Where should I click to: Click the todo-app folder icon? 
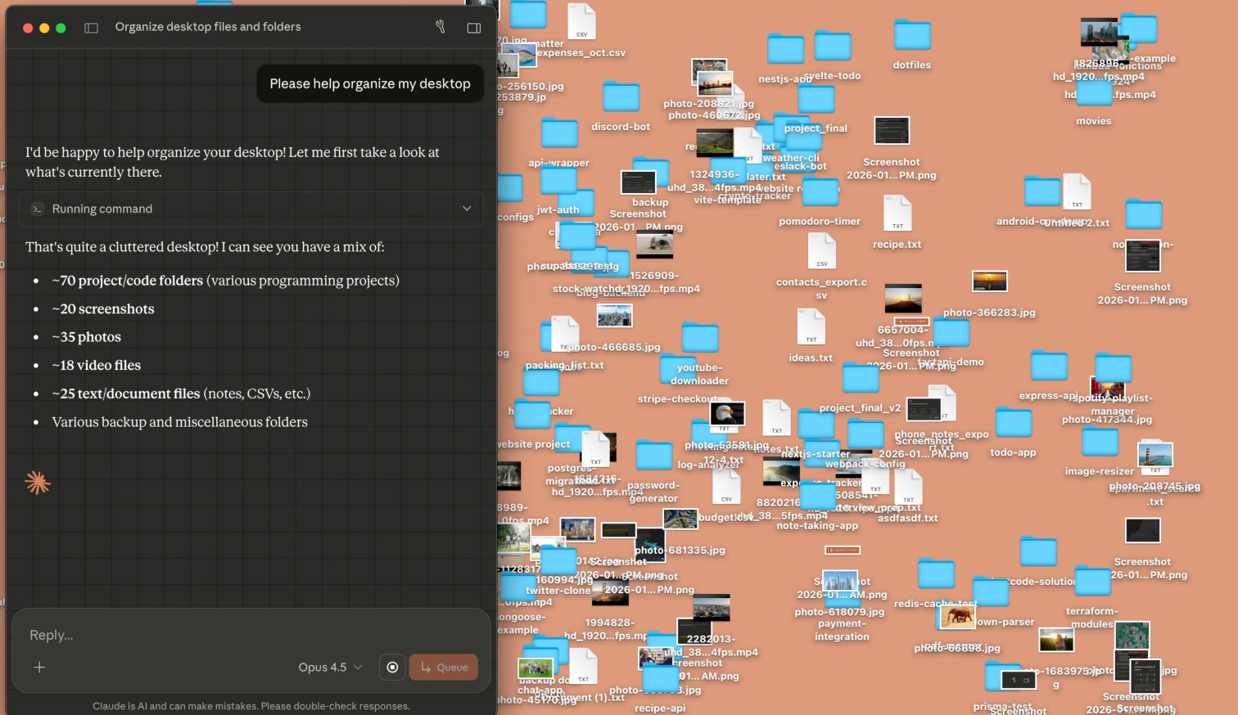point(1013,424)
